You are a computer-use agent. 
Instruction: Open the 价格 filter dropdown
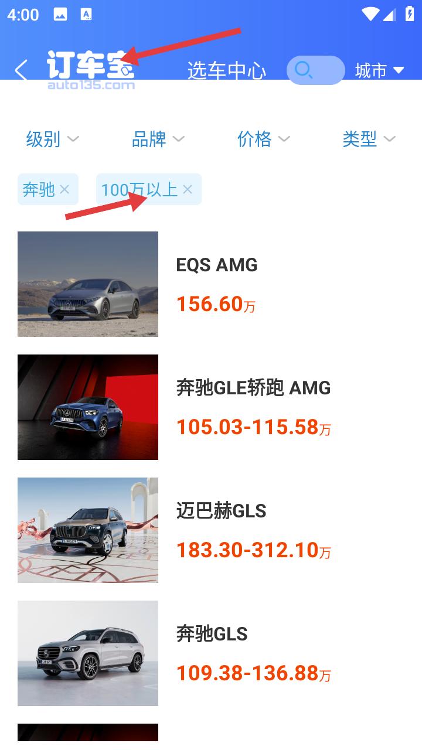[264, 139]
